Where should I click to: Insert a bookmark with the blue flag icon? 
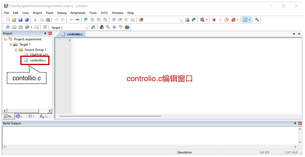click(x=86, y=20)
